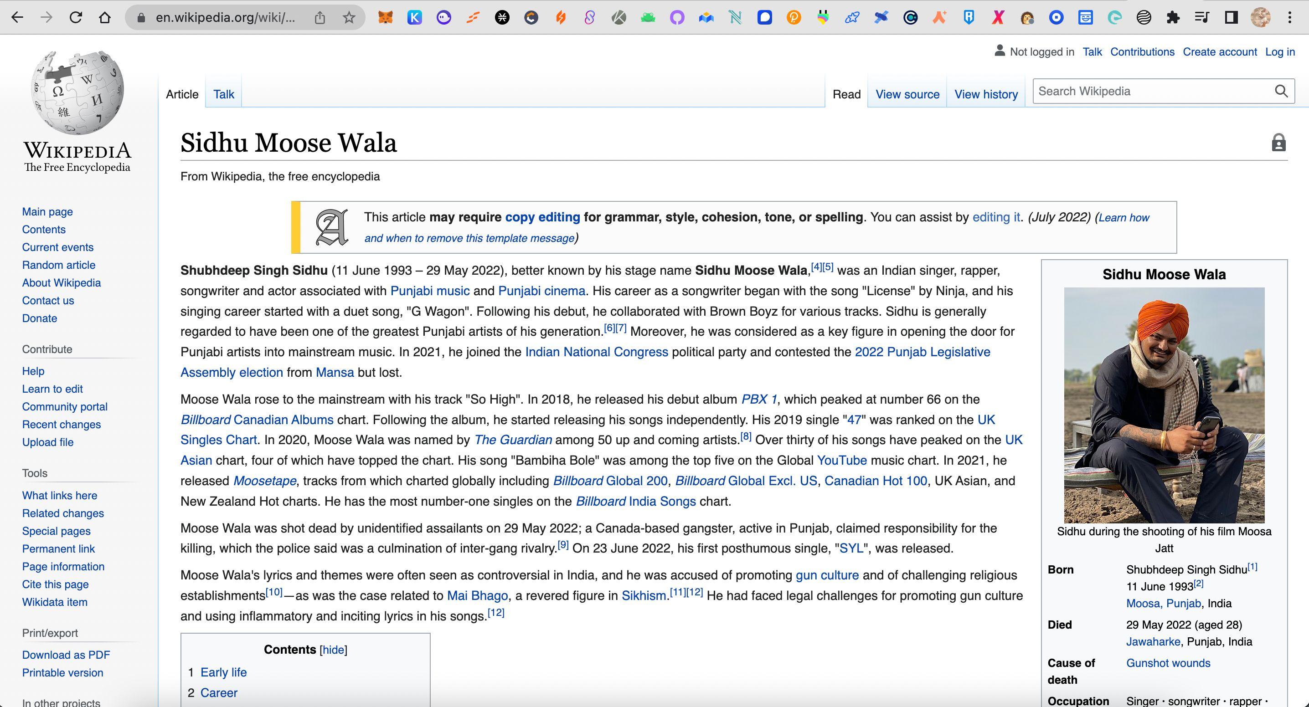This screenshot has height=707, width=1309.
Task: Open What links here
Action: [59, 496]
